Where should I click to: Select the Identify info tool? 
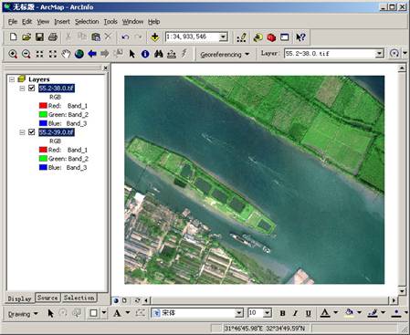pos(145,54)
